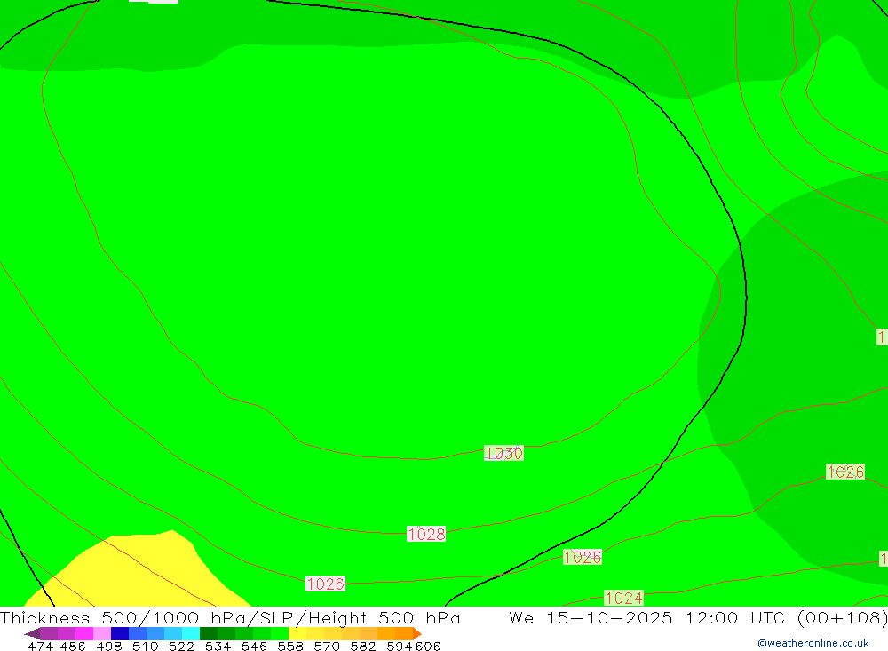
Task: Click the legend value 594
Action: (x=400, y=647)
